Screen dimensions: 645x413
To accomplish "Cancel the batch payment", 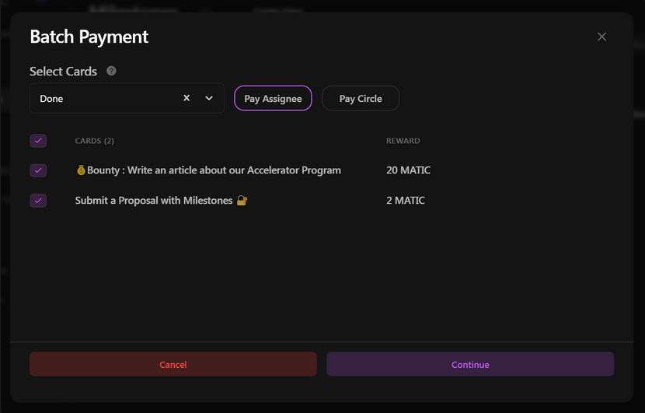I will 173,364.
